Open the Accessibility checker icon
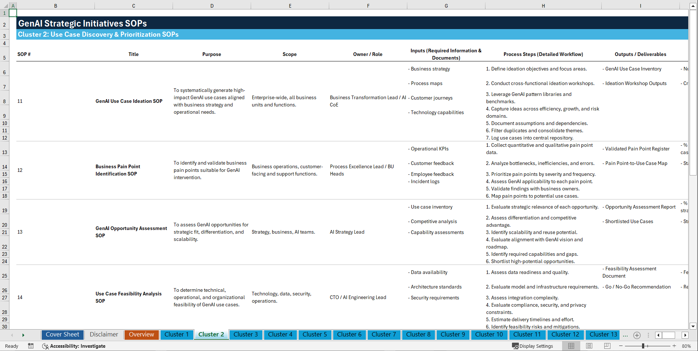698x351 pixels. 45,346
